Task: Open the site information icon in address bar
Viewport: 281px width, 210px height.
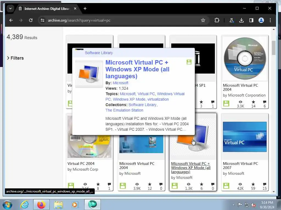Action: click(x=43, y=20)
